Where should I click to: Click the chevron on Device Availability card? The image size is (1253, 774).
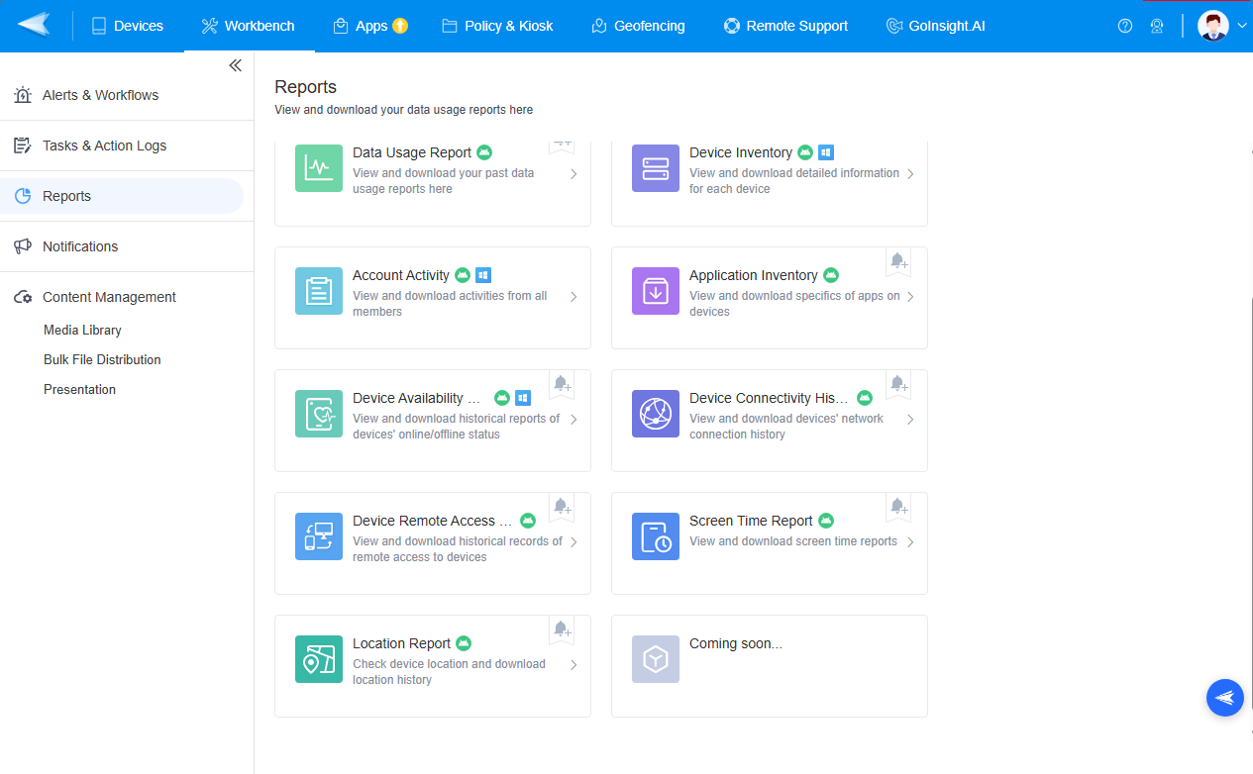574,420
